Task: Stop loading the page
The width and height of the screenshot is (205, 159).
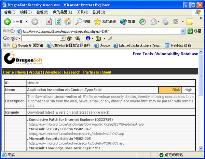Action: (x=49, y=21)
